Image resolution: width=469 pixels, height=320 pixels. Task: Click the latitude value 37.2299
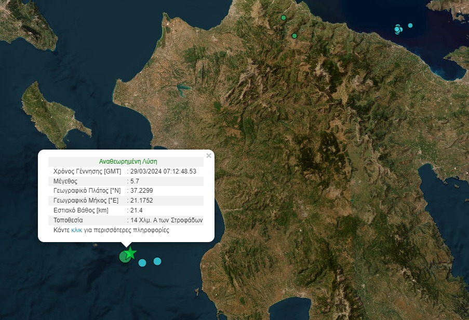click(x=142, y=191)
